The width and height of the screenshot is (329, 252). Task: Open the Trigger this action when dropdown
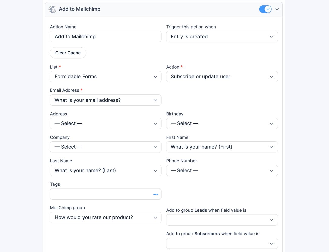pos(222,37)
